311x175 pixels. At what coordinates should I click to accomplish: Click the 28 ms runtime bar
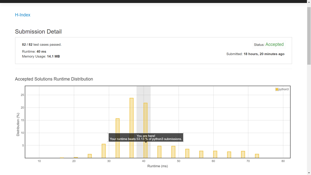(104, 151)
